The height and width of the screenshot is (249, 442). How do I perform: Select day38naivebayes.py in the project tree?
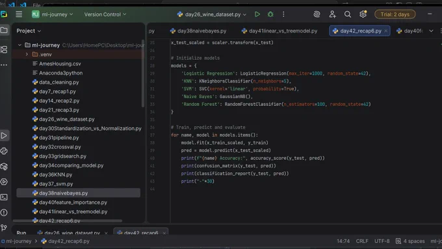(x=79, y=193)
